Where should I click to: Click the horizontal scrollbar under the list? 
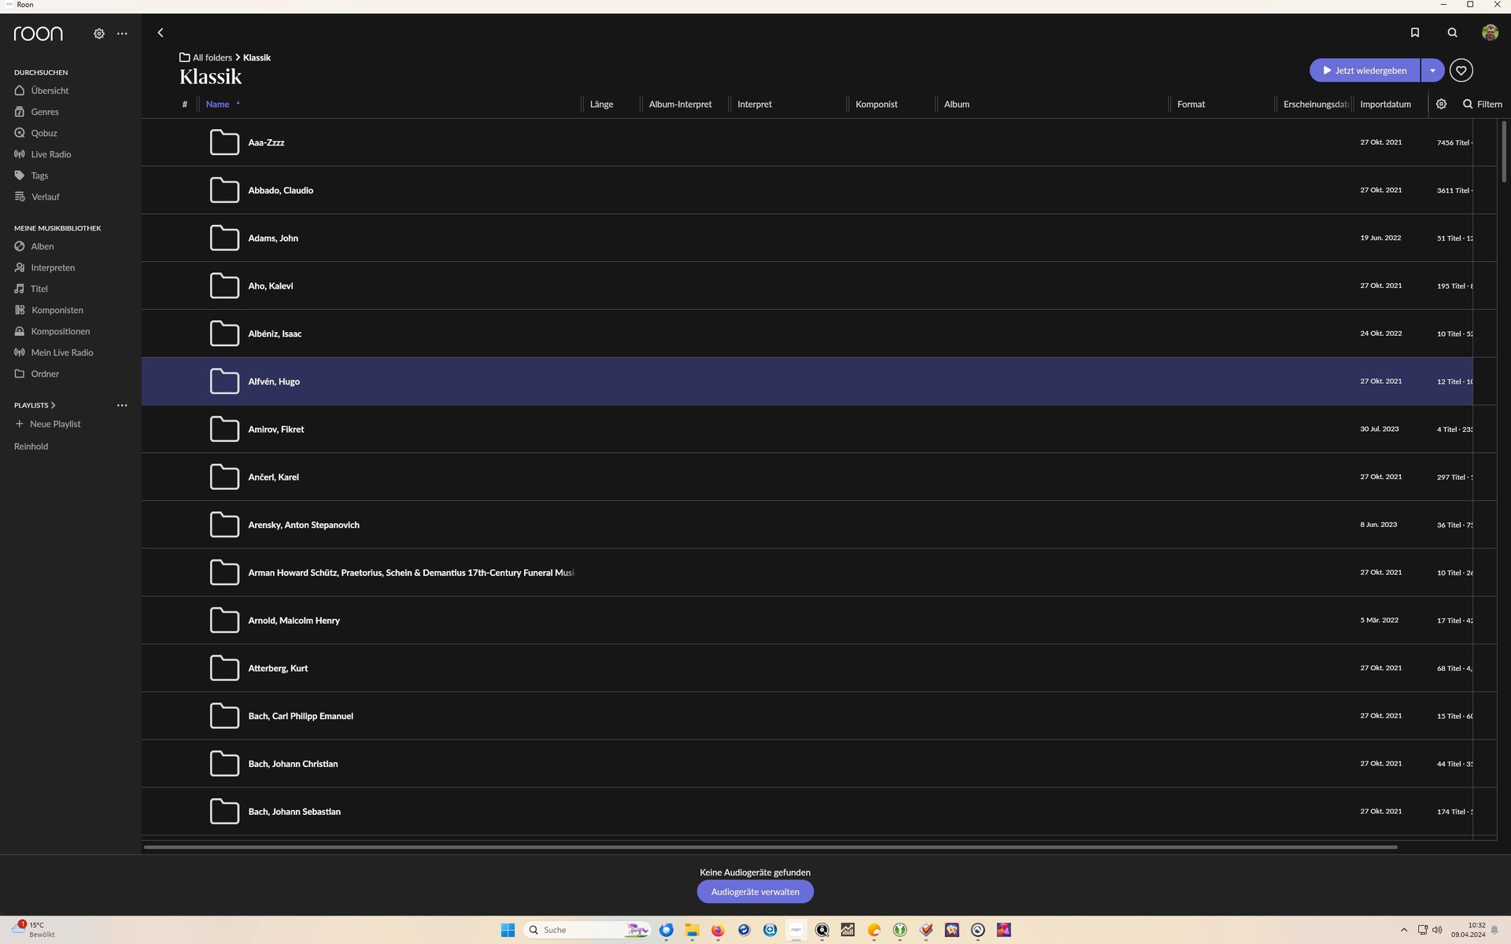pyautogui.click(x=770, y=847)
